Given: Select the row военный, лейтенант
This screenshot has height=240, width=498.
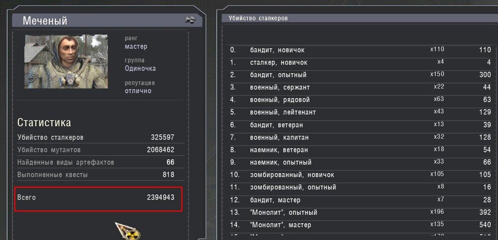Looking at the screenshot, I should pyautogui.click(x=361, y=113).
